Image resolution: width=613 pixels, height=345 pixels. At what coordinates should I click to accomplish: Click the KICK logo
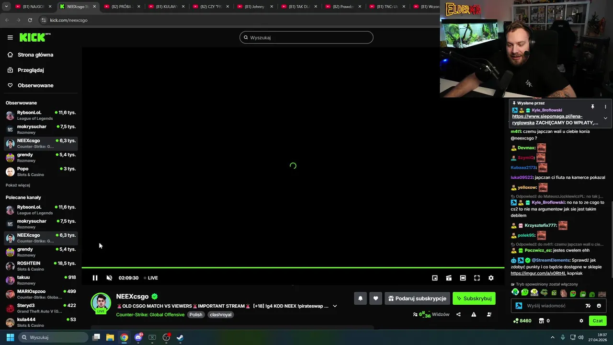point(35,37)
